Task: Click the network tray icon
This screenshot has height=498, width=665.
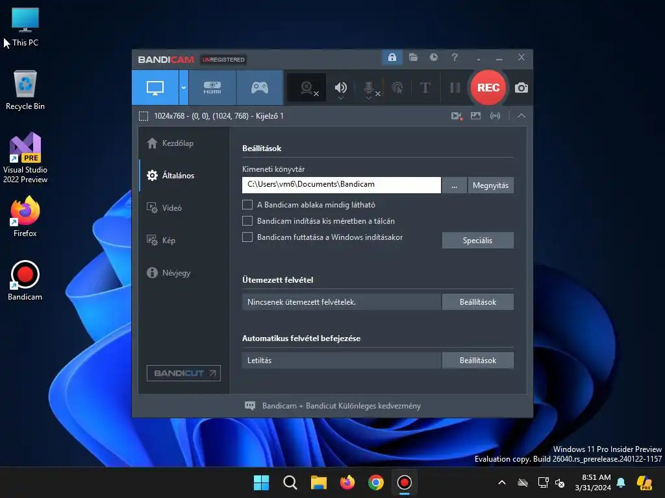Action: [543, 482]
